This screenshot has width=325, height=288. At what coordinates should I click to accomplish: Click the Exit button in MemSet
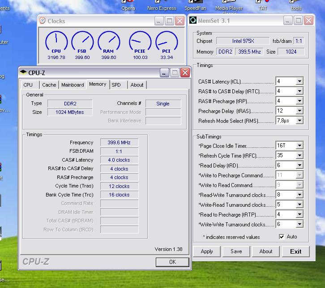coord(295,251)
